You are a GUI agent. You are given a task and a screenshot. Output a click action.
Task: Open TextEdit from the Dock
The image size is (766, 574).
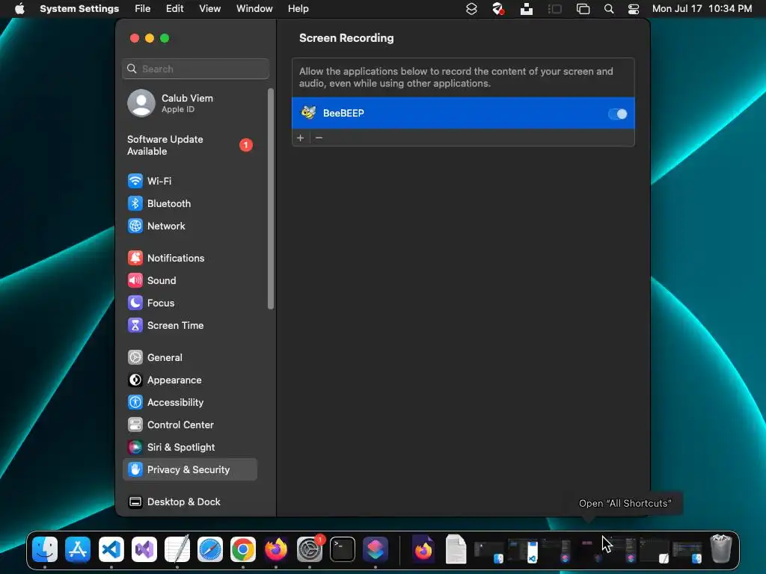(x=177, y=549)
